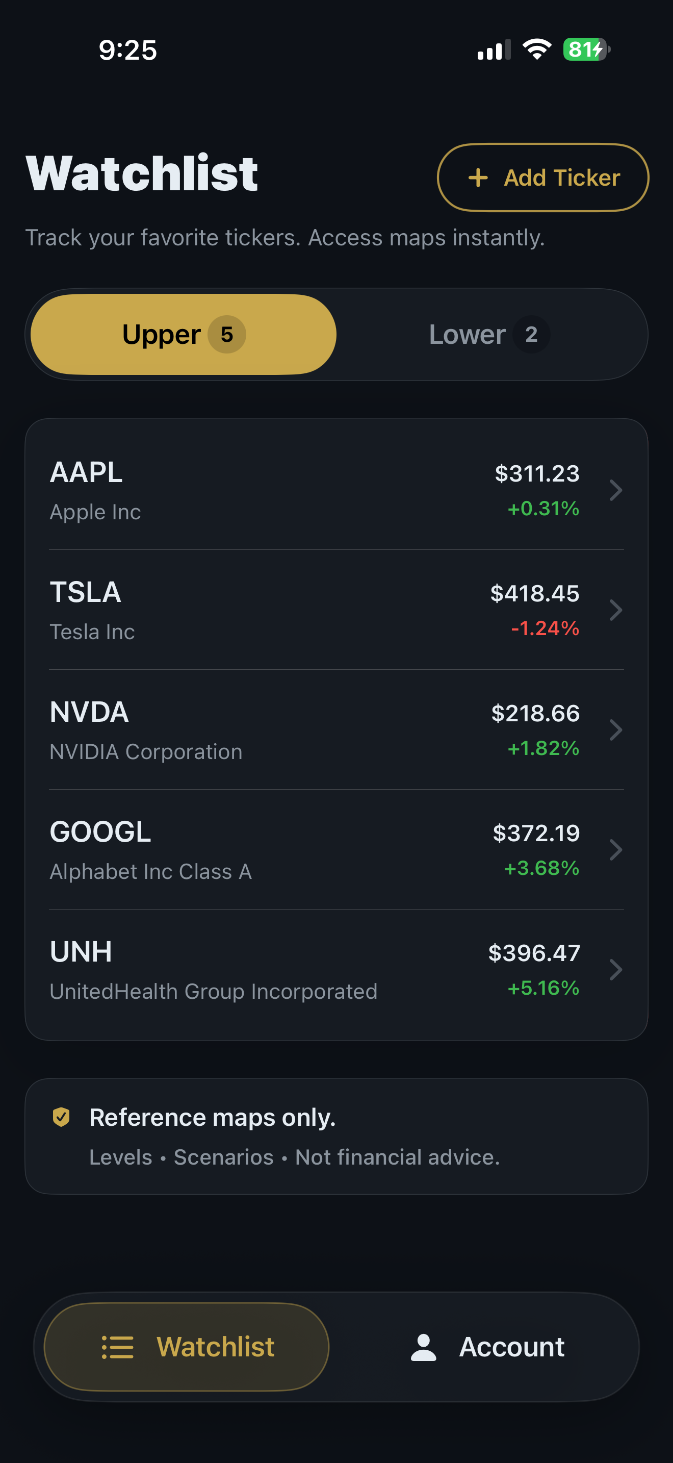
Task: Tap the Wi-Fi icon in status bar
Action: tap(537, 49)
